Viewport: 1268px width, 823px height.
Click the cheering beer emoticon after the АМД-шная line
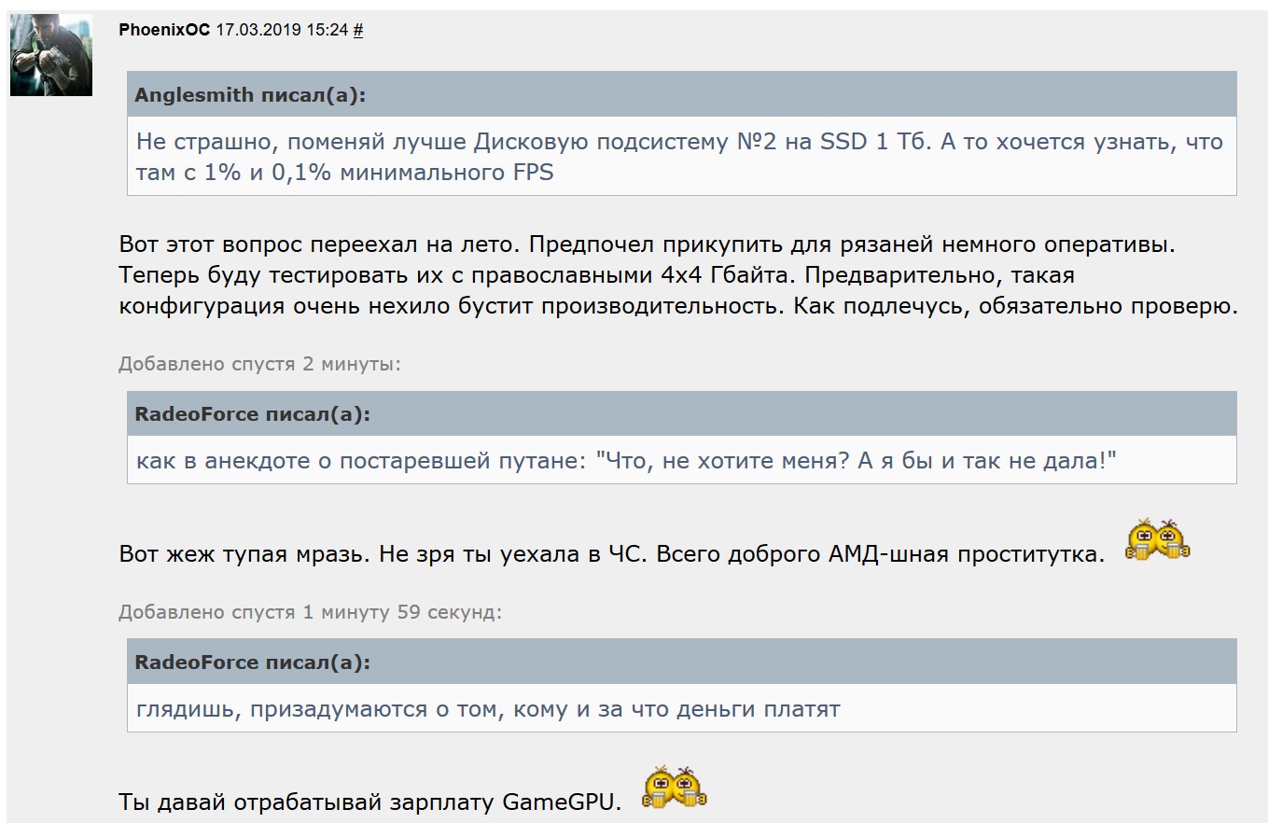point(1158,540)
